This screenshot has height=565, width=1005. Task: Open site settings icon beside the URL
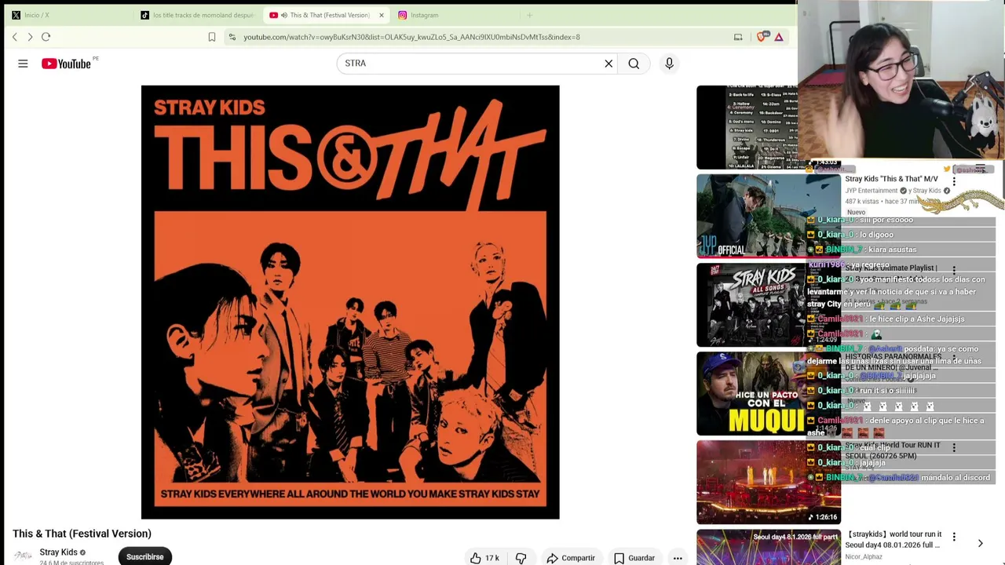[232, 37]
